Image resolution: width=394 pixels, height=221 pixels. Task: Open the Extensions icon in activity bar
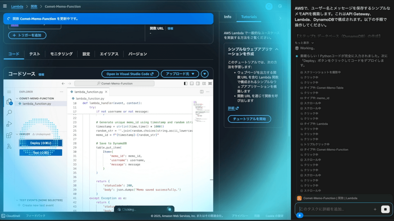tap(9, 135)
